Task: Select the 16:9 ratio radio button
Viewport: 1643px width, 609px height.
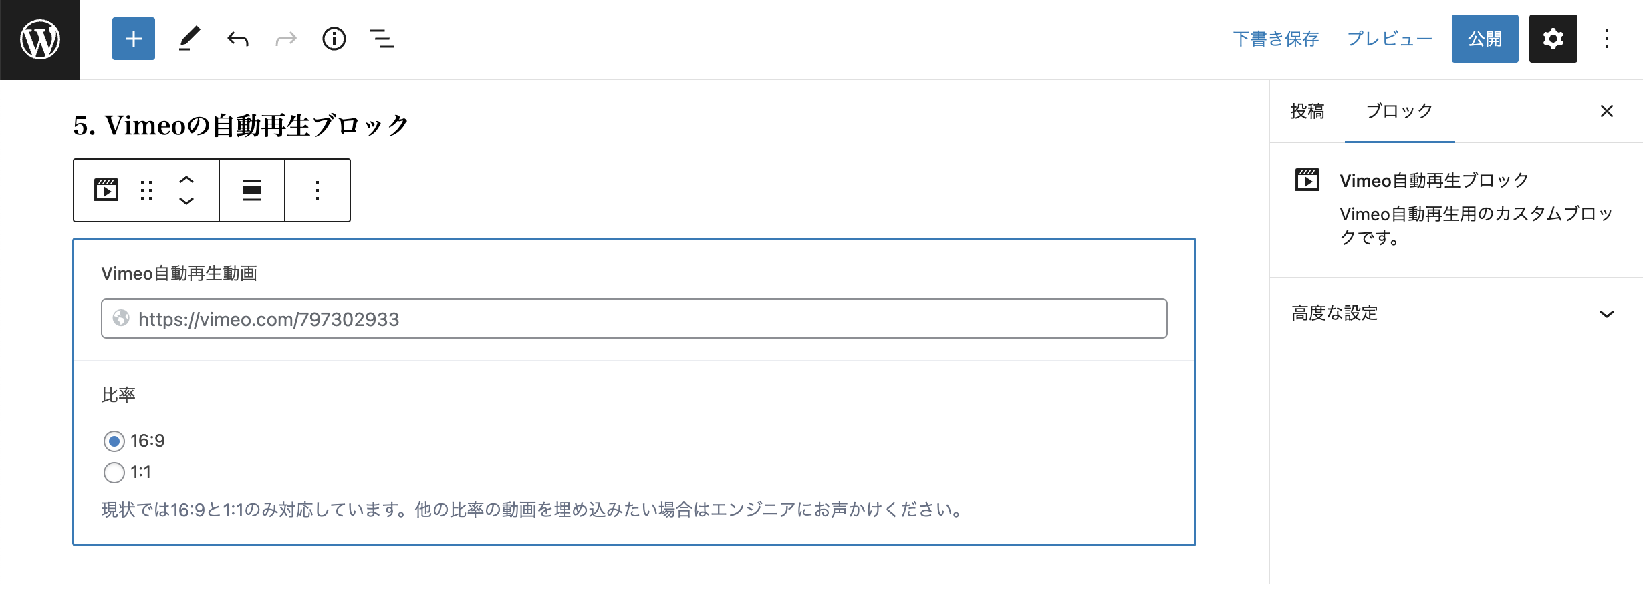Action: (114, 441)
